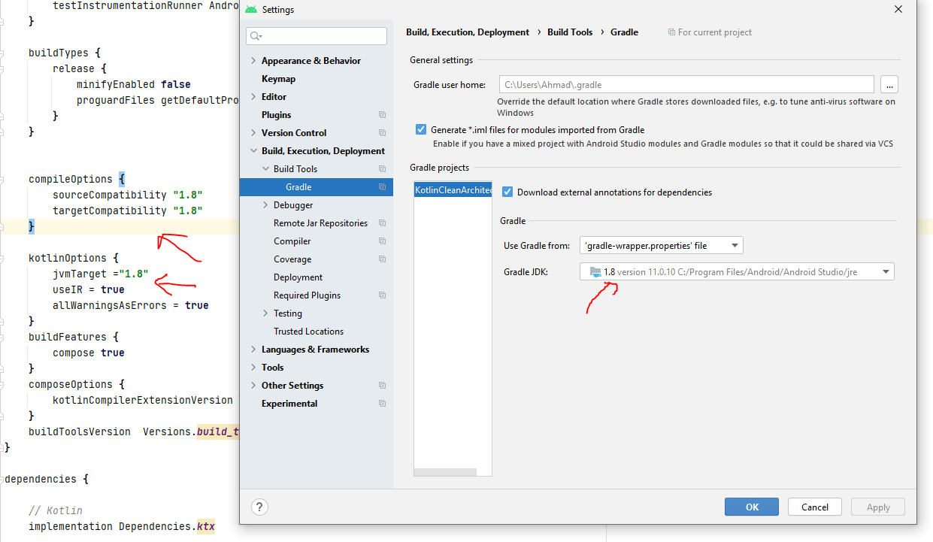Image resolution: width=933 pixels, height=542 pixels.
Task: Click the project-scope icon beside Required Plugins
Action: (x=382, y=295)
